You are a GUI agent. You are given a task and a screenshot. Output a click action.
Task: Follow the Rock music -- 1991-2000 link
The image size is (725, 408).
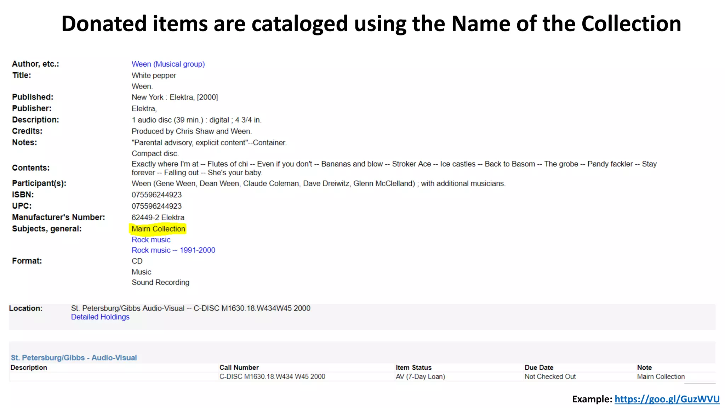click(x=173, y=250)
